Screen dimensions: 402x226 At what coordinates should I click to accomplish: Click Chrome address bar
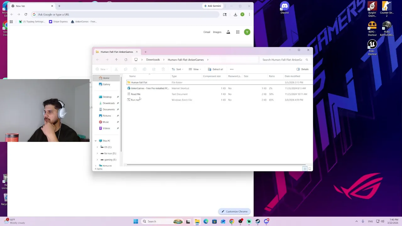pyautogui.click(x=126, y=14)
